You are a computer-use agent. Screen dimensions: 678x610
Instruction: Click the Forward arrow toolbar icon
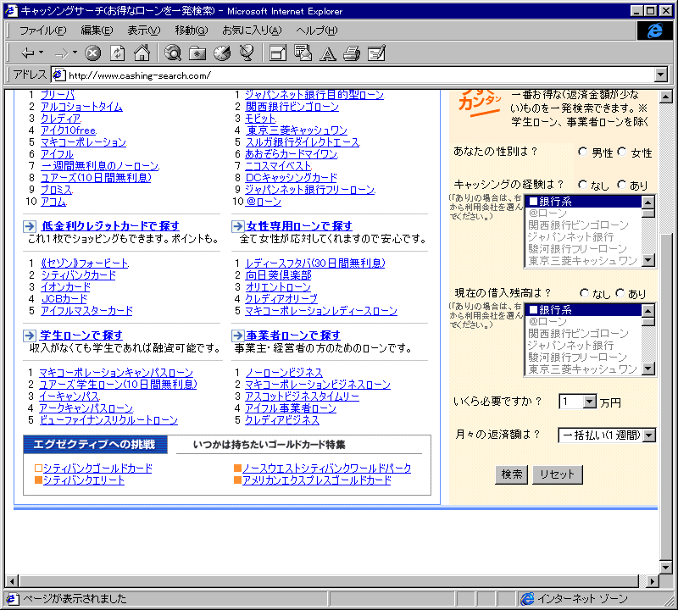pyautogui.click(x=61, y=53)
